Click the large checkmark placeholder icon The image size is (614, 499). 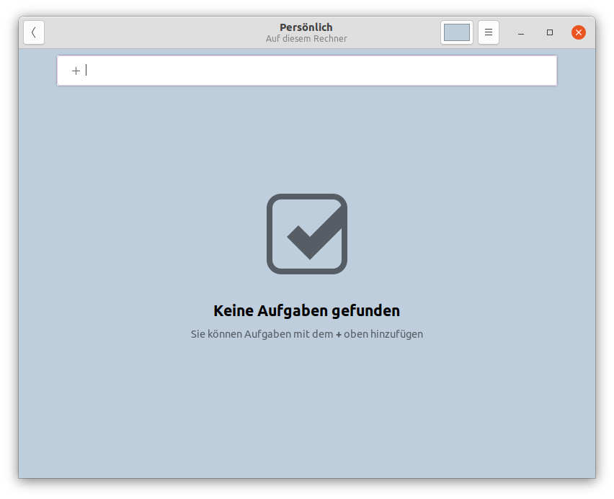(x=307, y=234)
